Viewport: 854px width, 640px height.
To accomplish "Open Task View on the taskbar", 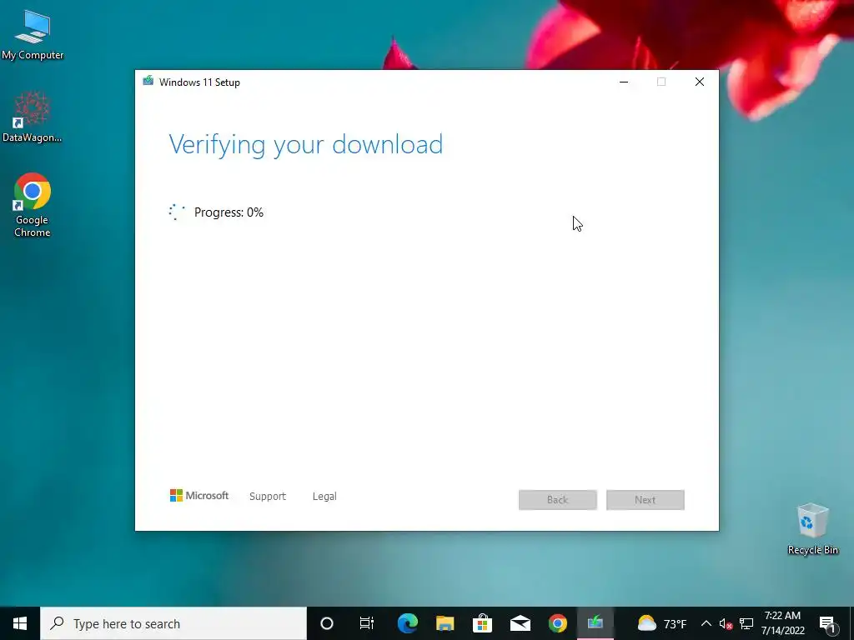I will click(x=367, y=623).
